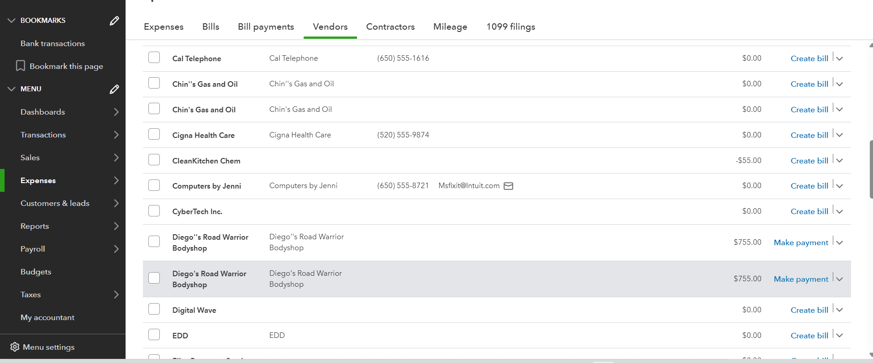This screenshot has width=873, height=363.
Task: Open the Mileage tab
Action: tap(450, 27)
